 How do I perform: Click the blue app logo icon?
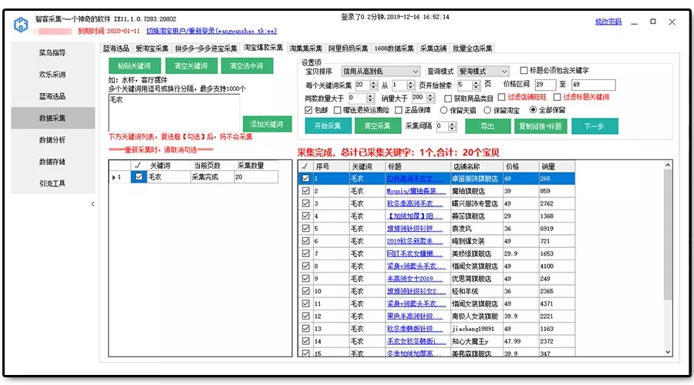pos(20,25)
